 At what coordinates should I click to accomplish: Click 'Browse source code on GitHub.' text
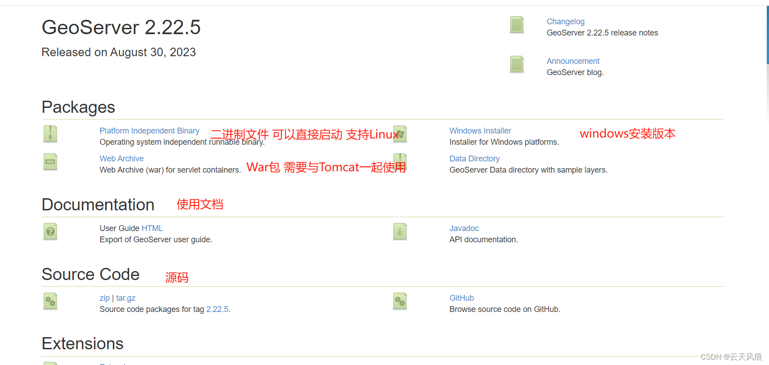[x=505, y=309]
